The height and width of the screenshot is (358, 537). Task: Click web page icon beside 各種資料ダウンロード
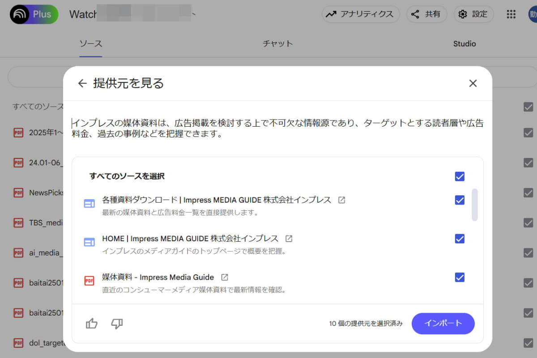[89, 204]
